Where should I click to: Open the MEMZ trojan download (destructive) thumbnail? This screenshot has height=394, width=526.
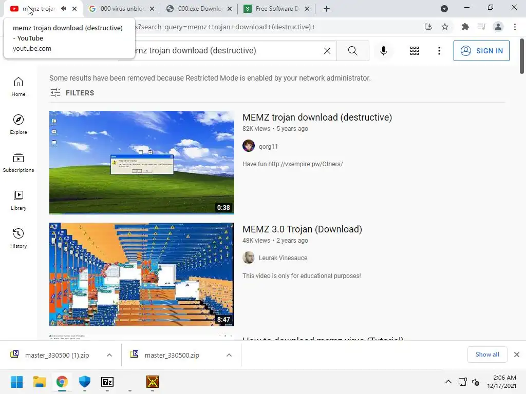142,163
